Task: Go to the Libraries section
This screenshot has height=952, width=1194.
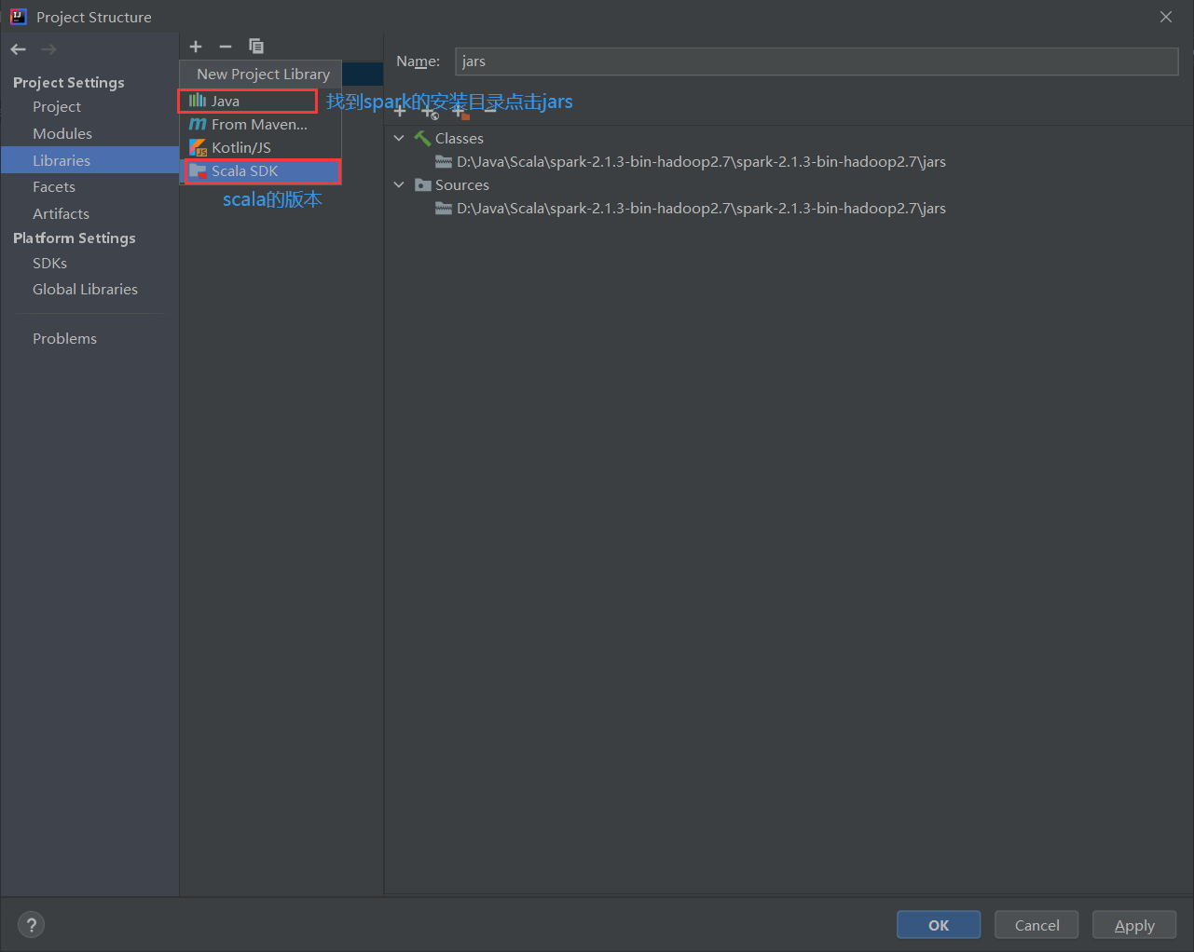Action: (89, 160)
